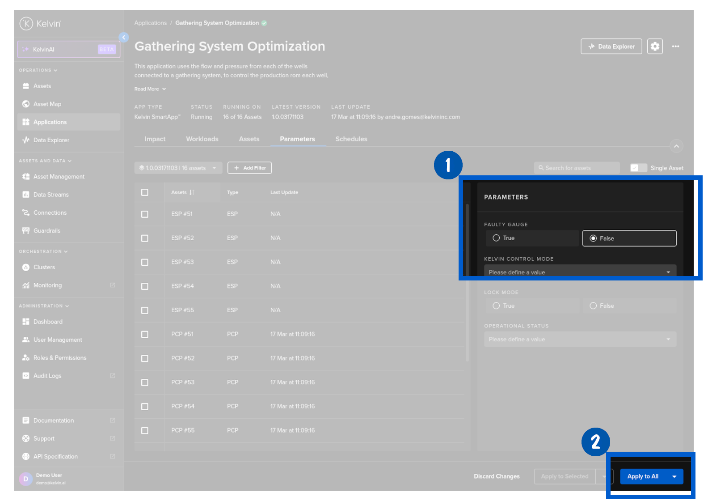
Task: Toggle the Single Asset switch
Action: [638, 168]
